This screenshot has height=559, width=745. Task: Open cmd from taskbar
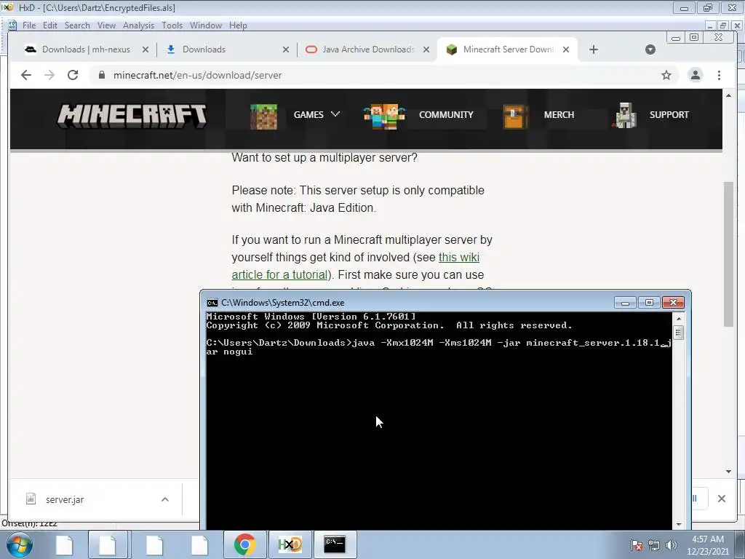click(335, 544)
